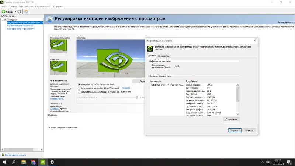The width and height of the screenshot is (295, 166).
Task: Click the Forward arrow toolbar icon
Action: click(19, 11)
